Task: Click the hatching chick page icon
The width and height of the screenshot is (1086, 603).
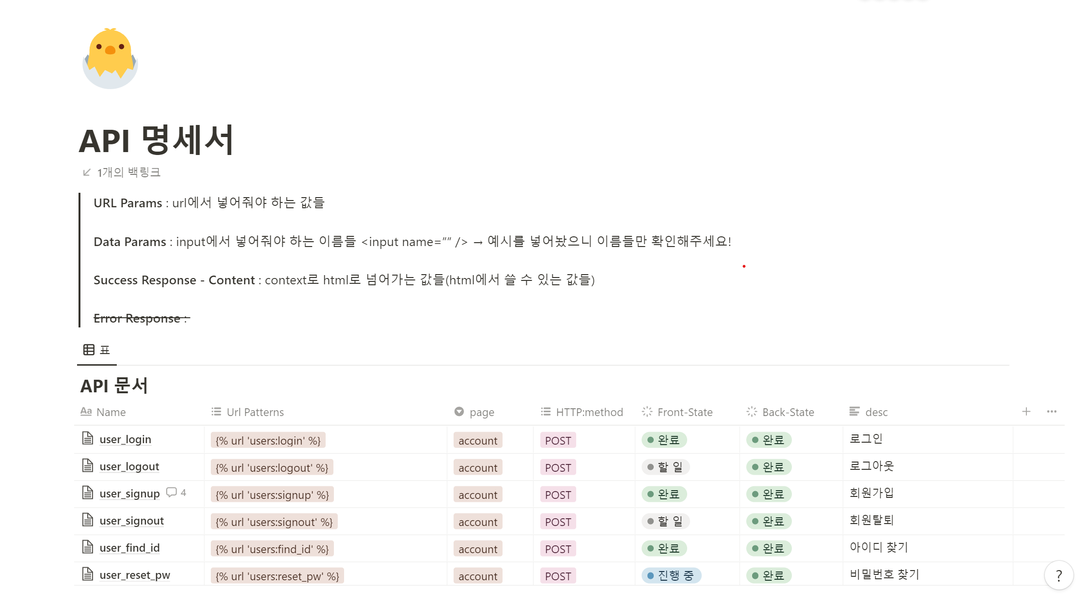Action: click(110, 59)
